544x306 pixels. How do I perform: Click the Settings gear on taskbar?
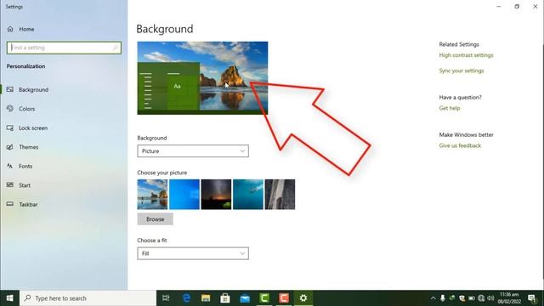pyautogui.click(x=303, y=298)
